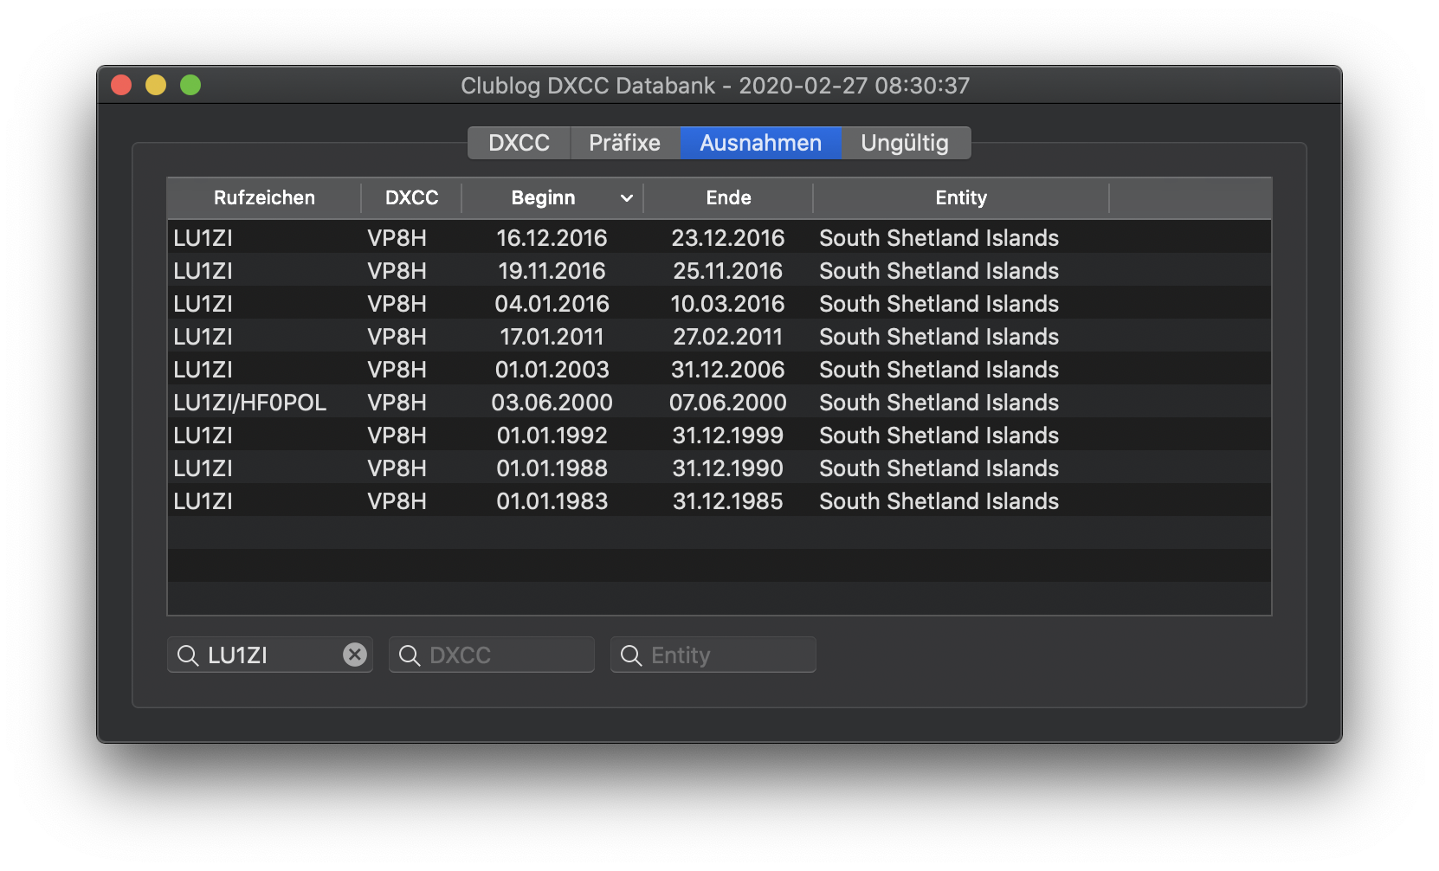
Task: Click the magnifier icon in the LU1ZI search field
Action: (x=188, y=655)
